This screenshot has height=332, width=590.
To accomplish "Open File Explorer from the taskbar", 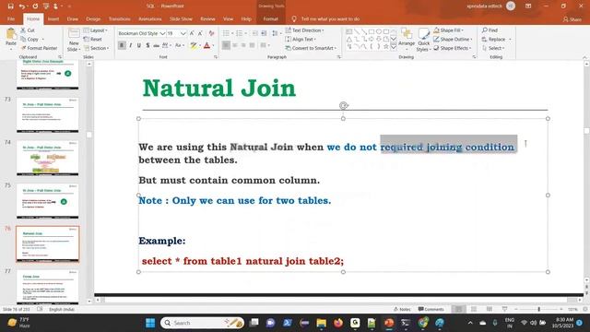I will [x=322, y=323].
